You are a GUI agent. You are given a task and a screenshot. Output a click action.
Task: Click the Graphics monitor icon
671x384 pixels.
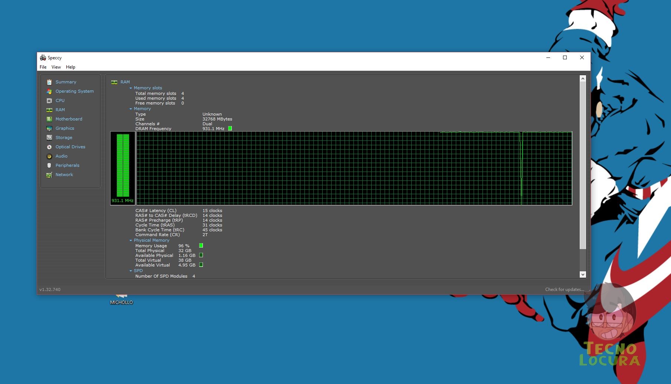(x=49, y=128)
